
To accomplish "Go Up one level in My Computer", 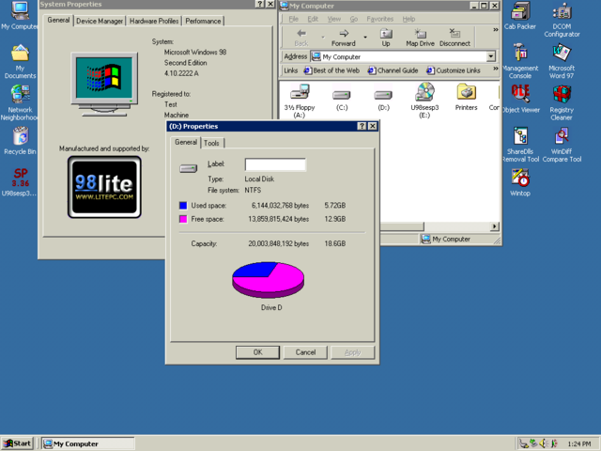I will (x=386, y=38).
